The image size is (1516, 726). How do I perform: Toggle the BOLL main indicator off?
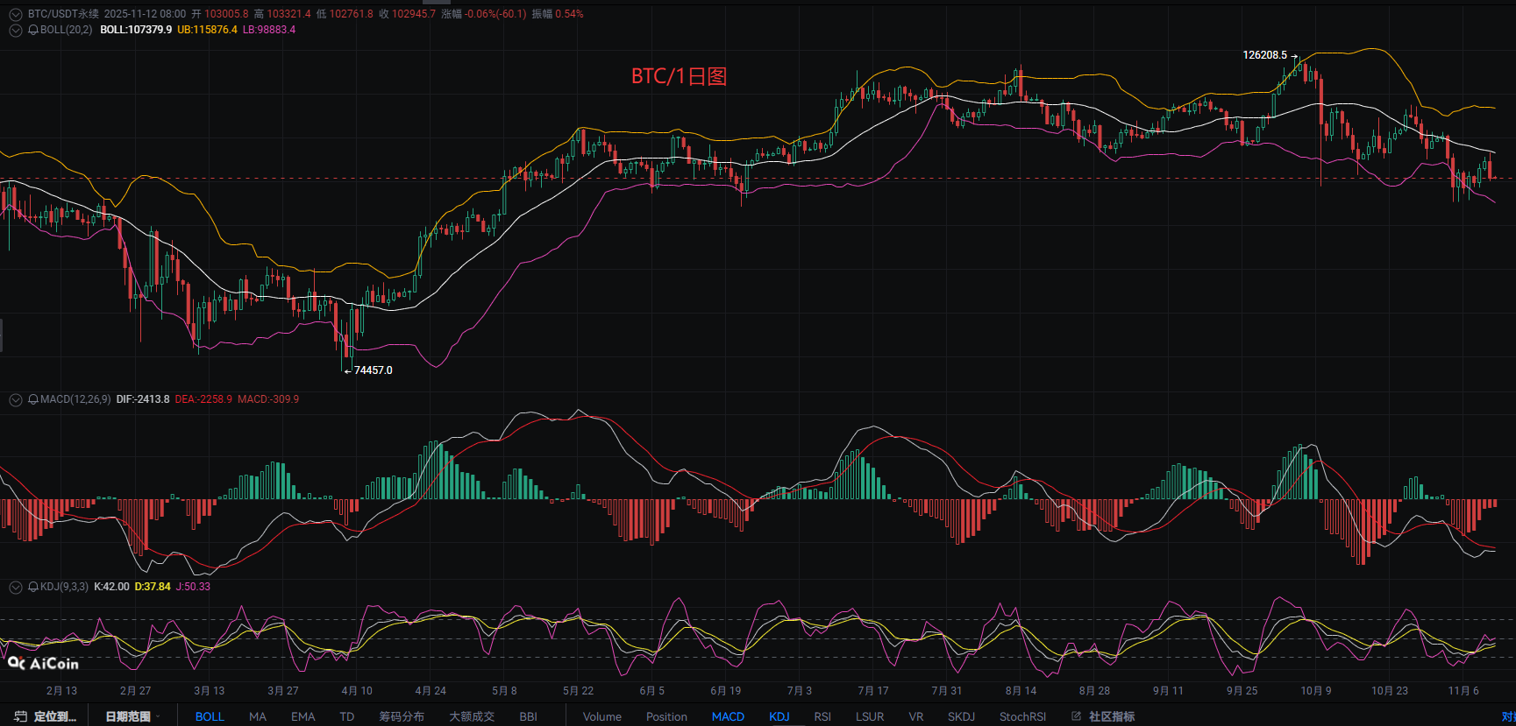[210, 716]
